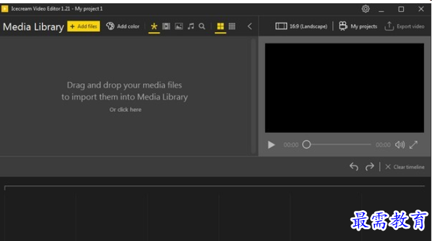Redo the timeline action

tap(370, 166)
